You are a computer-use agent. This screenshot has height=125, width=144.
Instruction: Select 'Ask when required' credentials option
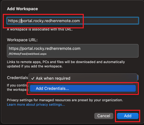[83, 78]
